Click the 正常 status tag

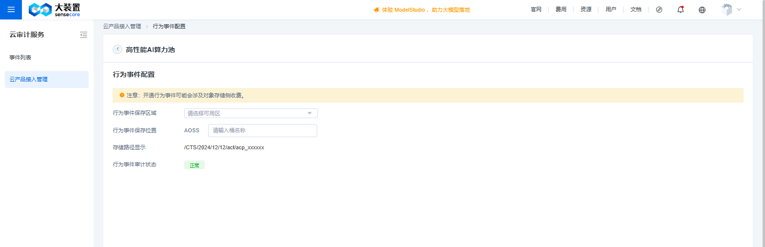(194, 165)
